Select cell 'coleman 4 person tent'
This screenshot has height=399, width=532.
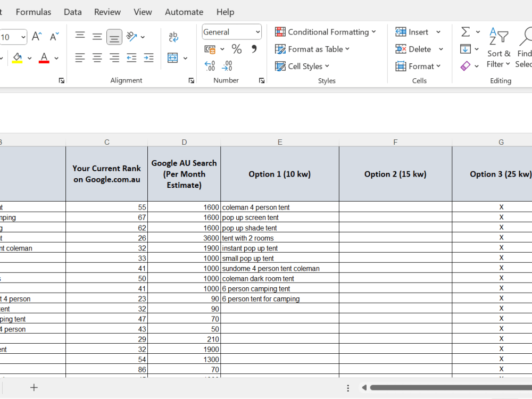(280, 207)
